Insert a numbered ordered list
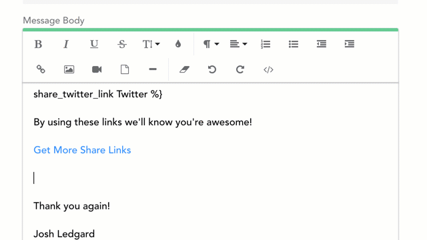This screenshot has width=427, height=240. [266, 44]
